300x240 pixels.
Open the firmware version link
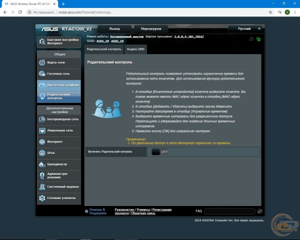pyautogui.click(x=189, y=36)
